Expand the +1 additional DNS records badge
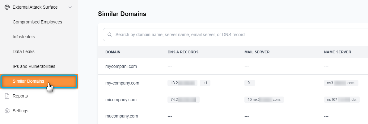The image size is (368, 124). tap(205, 83)
